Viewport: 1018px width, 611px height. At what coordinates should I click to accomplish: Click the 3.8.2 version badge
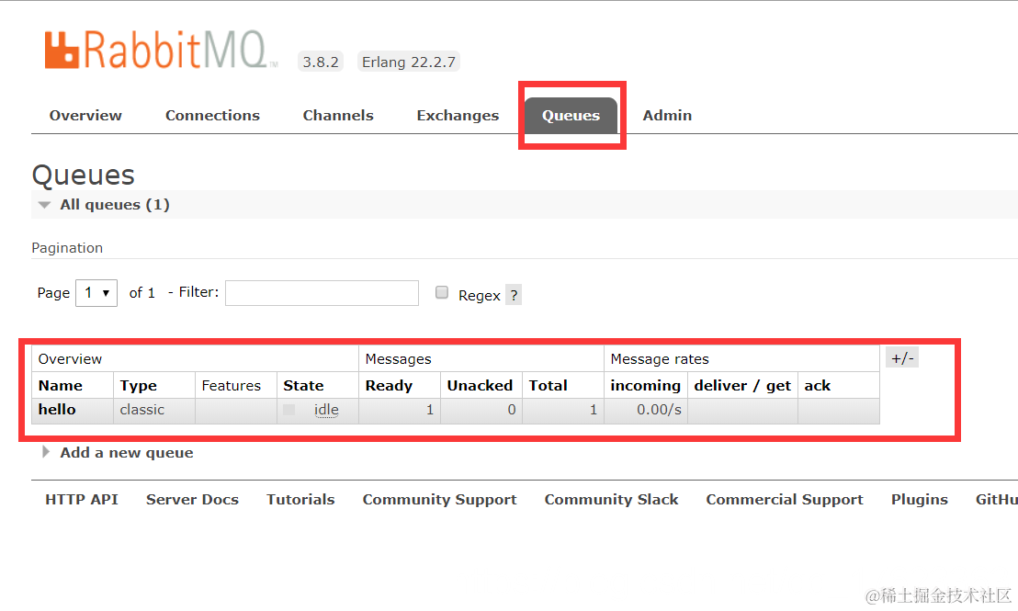(x=321, y=62)
